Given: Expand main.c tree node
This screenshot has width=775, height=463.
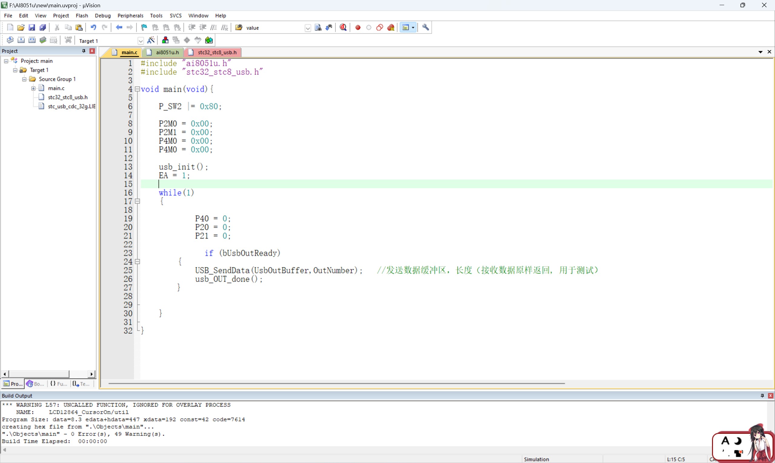Looking at the screenshot, I should point(33,88).
